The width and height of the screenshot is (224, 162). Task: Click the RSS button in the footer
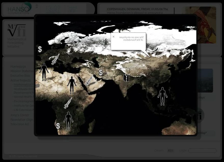(x=170, y=151)
